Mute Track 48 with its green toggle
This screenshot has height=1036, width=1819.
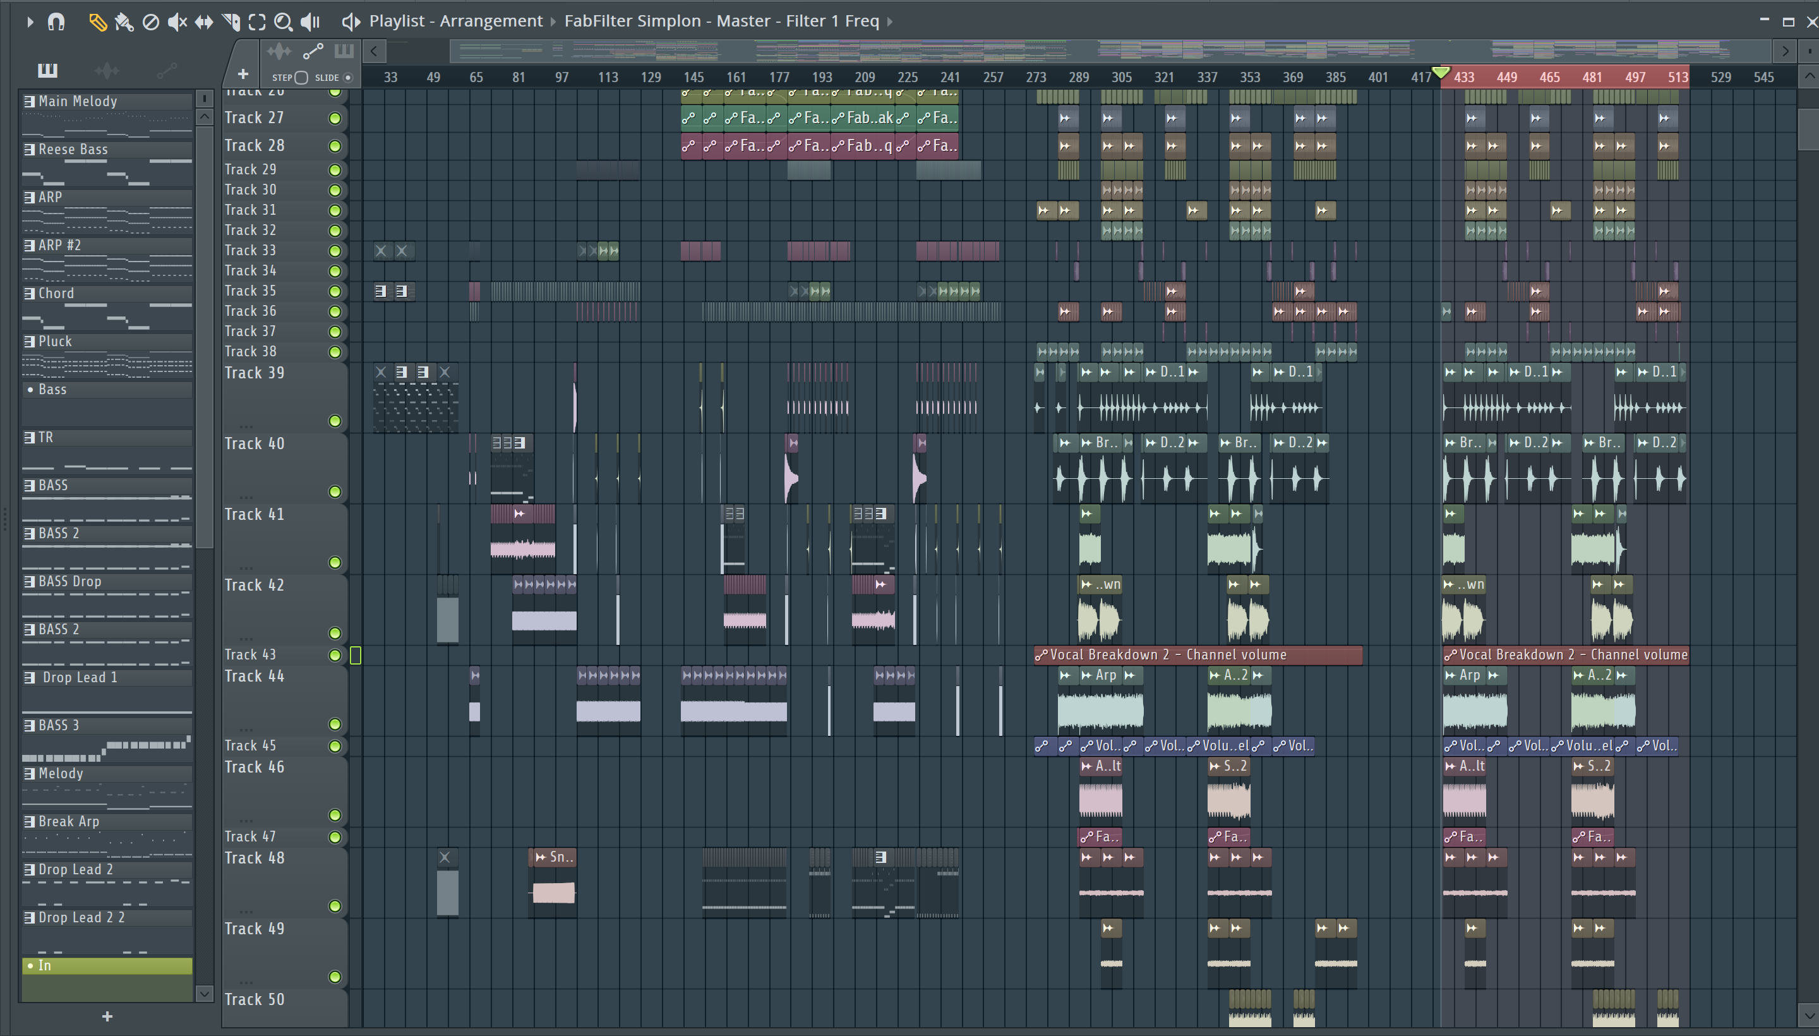[x=335, y=906]
